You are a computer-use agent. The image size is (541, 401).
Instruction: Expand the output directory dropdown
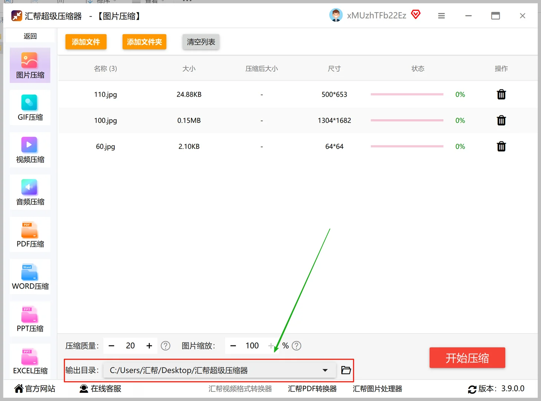tap(325, 370)
